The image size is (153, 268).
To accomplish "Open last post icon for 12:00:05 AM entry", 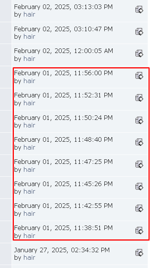I will pyautogui.click(x=139, y=54).
